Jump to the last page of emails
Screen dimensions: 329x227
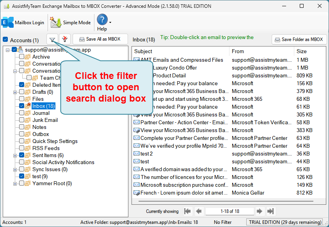point(270,211)
